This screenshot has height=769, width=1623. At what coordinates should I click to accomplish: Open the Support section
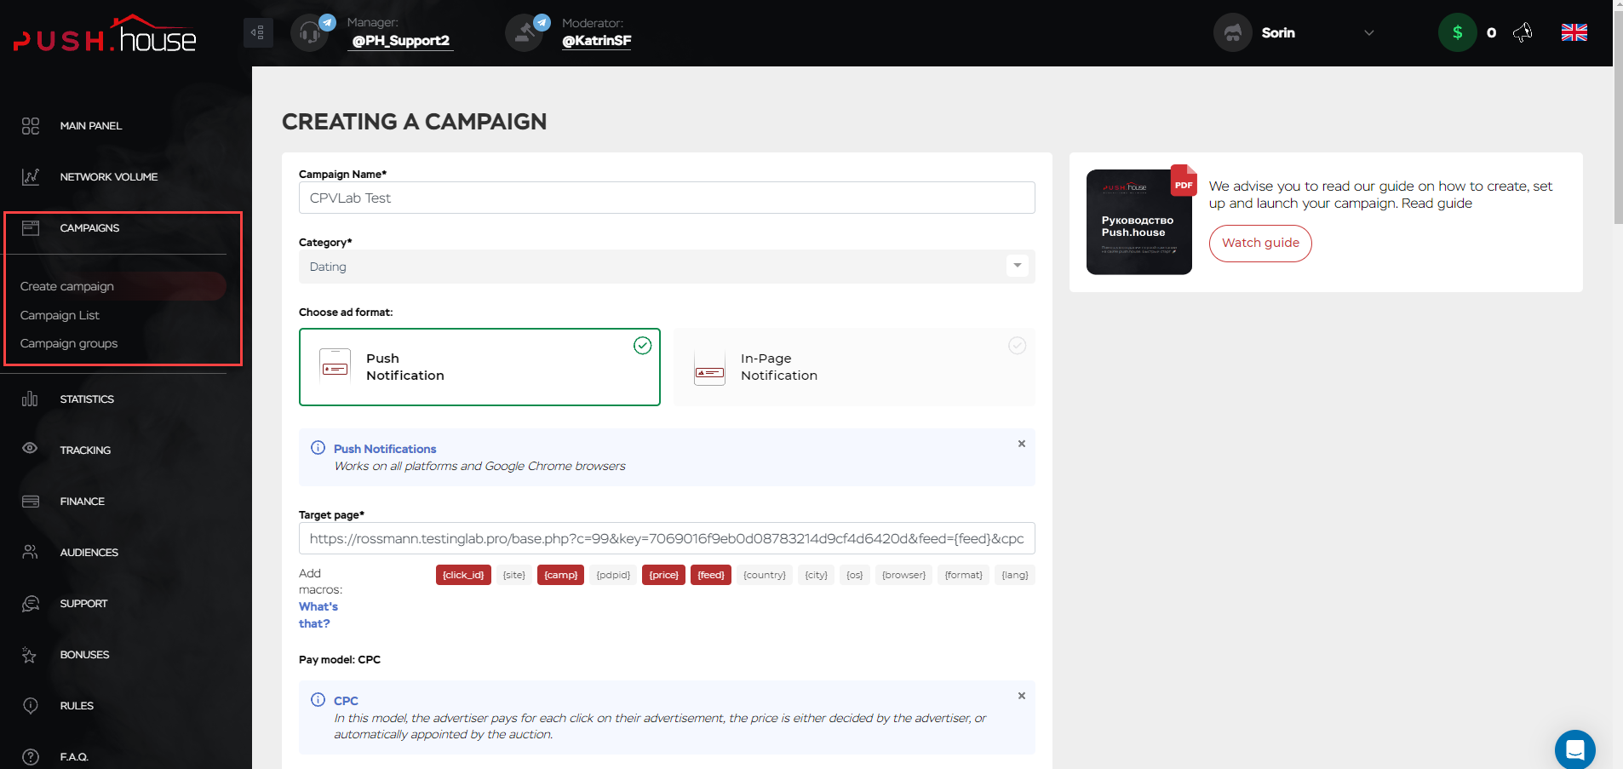83,603
